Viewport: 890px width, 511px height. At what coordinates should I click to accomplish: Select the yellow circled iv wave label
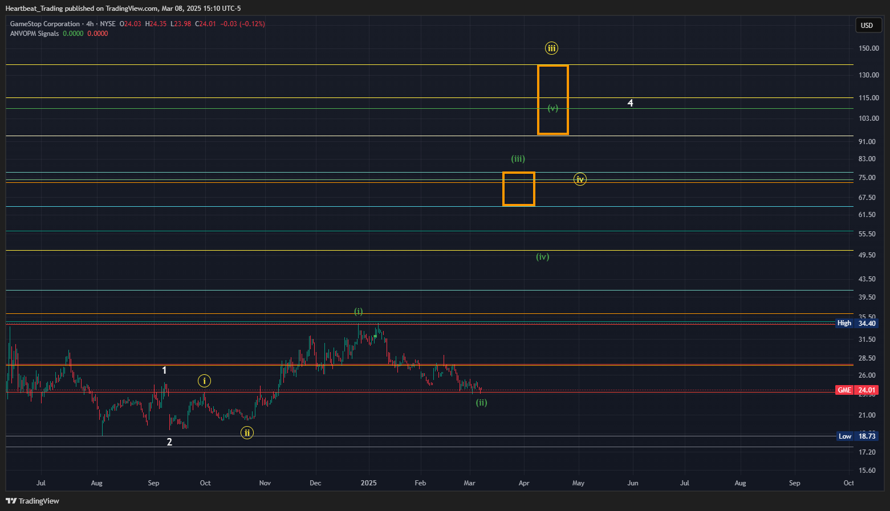click(x=580, y=179)
